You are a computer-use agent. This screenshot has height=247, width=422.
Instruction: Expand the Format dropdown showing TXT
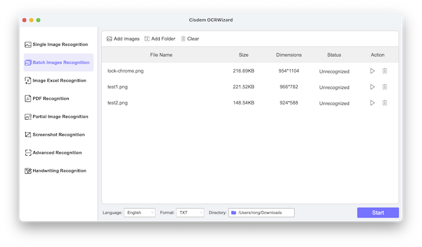pyautogui.click(x=190, y=213)
